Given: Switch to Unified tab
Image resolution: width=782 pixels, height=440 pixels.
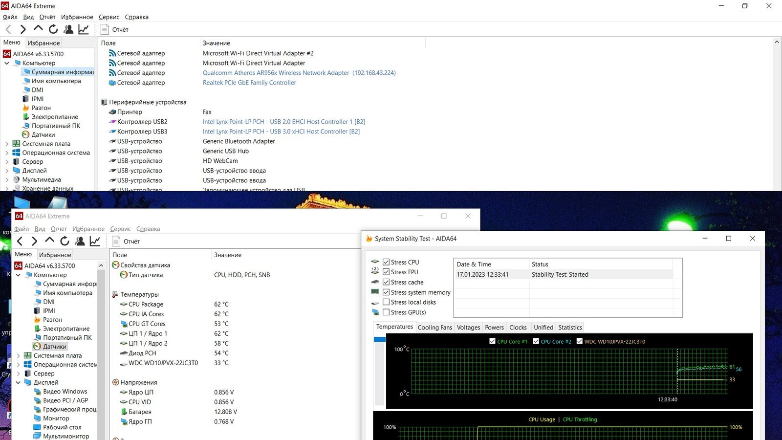Looking at the screenshot, I should tap(543, 328).
